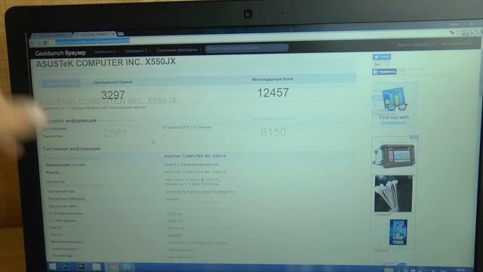Open the cotton swabs ad thumbnail
The width and height of the screenshot is (483, 272).
pyautogui.click(x=393, y=193)
